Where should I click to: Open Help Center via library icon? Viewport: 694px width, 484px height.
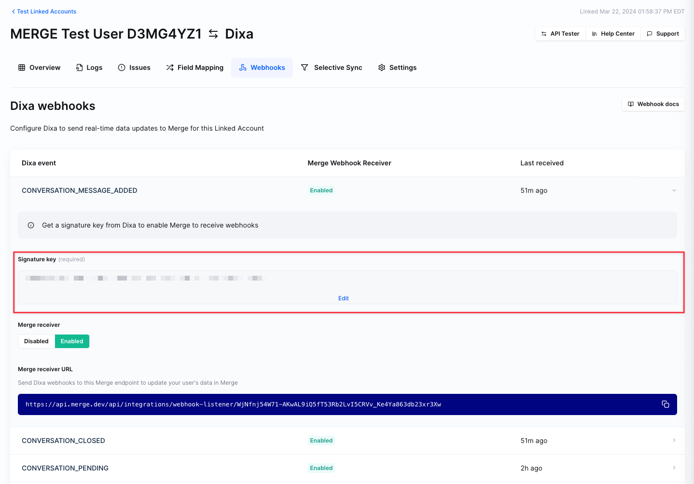(x=595, y=34)
